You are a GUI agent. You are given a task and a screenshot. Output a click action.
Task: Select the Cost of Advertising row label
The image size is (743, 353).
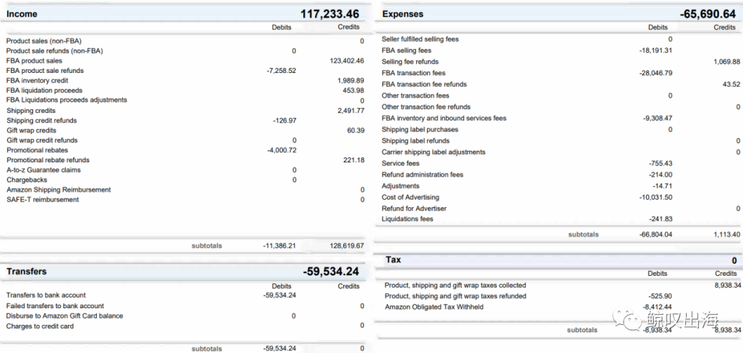tap(410, 197)
